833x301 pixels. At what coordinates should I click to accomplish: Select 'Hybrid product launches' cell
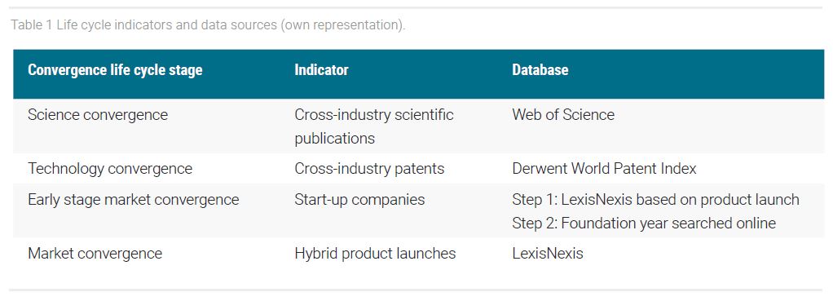pos(375,253)
